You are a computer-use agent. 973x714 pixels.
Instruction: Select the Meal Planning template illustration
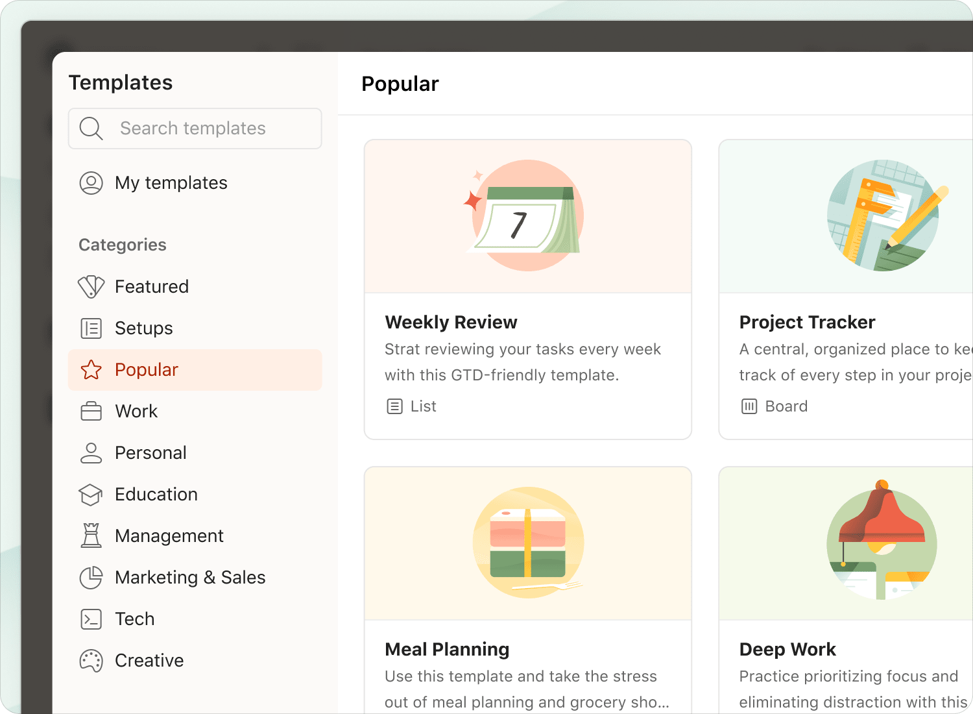(x=528, y=543)
